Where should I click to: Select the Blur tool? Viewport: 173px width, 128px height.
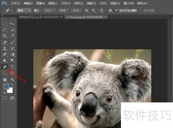5,60
